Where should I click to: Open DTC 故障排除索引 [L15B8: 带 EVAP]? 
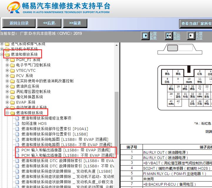coord(68,161)
